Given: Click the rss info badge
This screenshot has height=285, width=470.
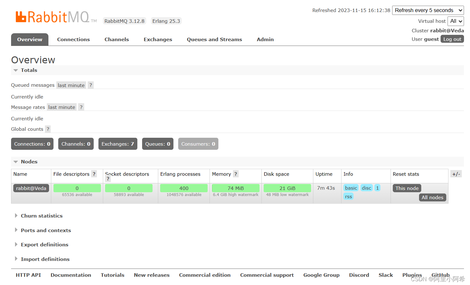Looking at the screenshot, I should [x=348, y=196].
